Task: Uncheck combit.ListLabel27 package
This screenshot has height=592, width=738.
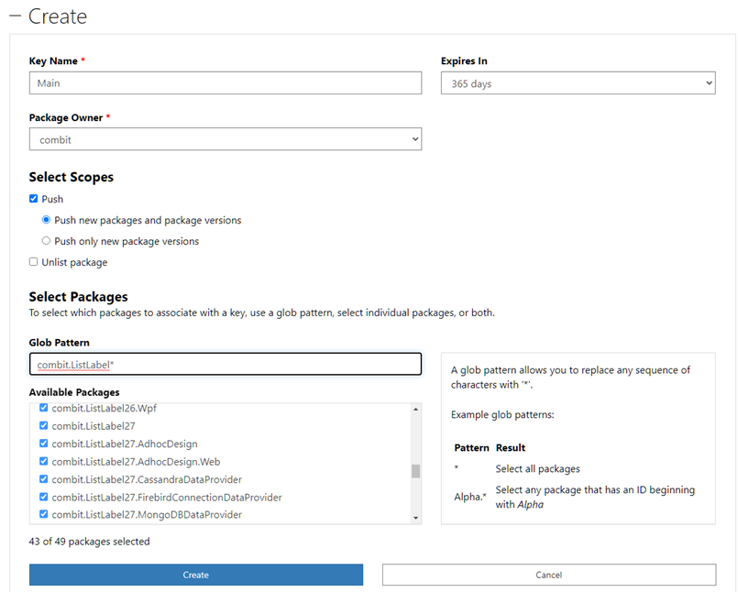Action: (42, 425)
